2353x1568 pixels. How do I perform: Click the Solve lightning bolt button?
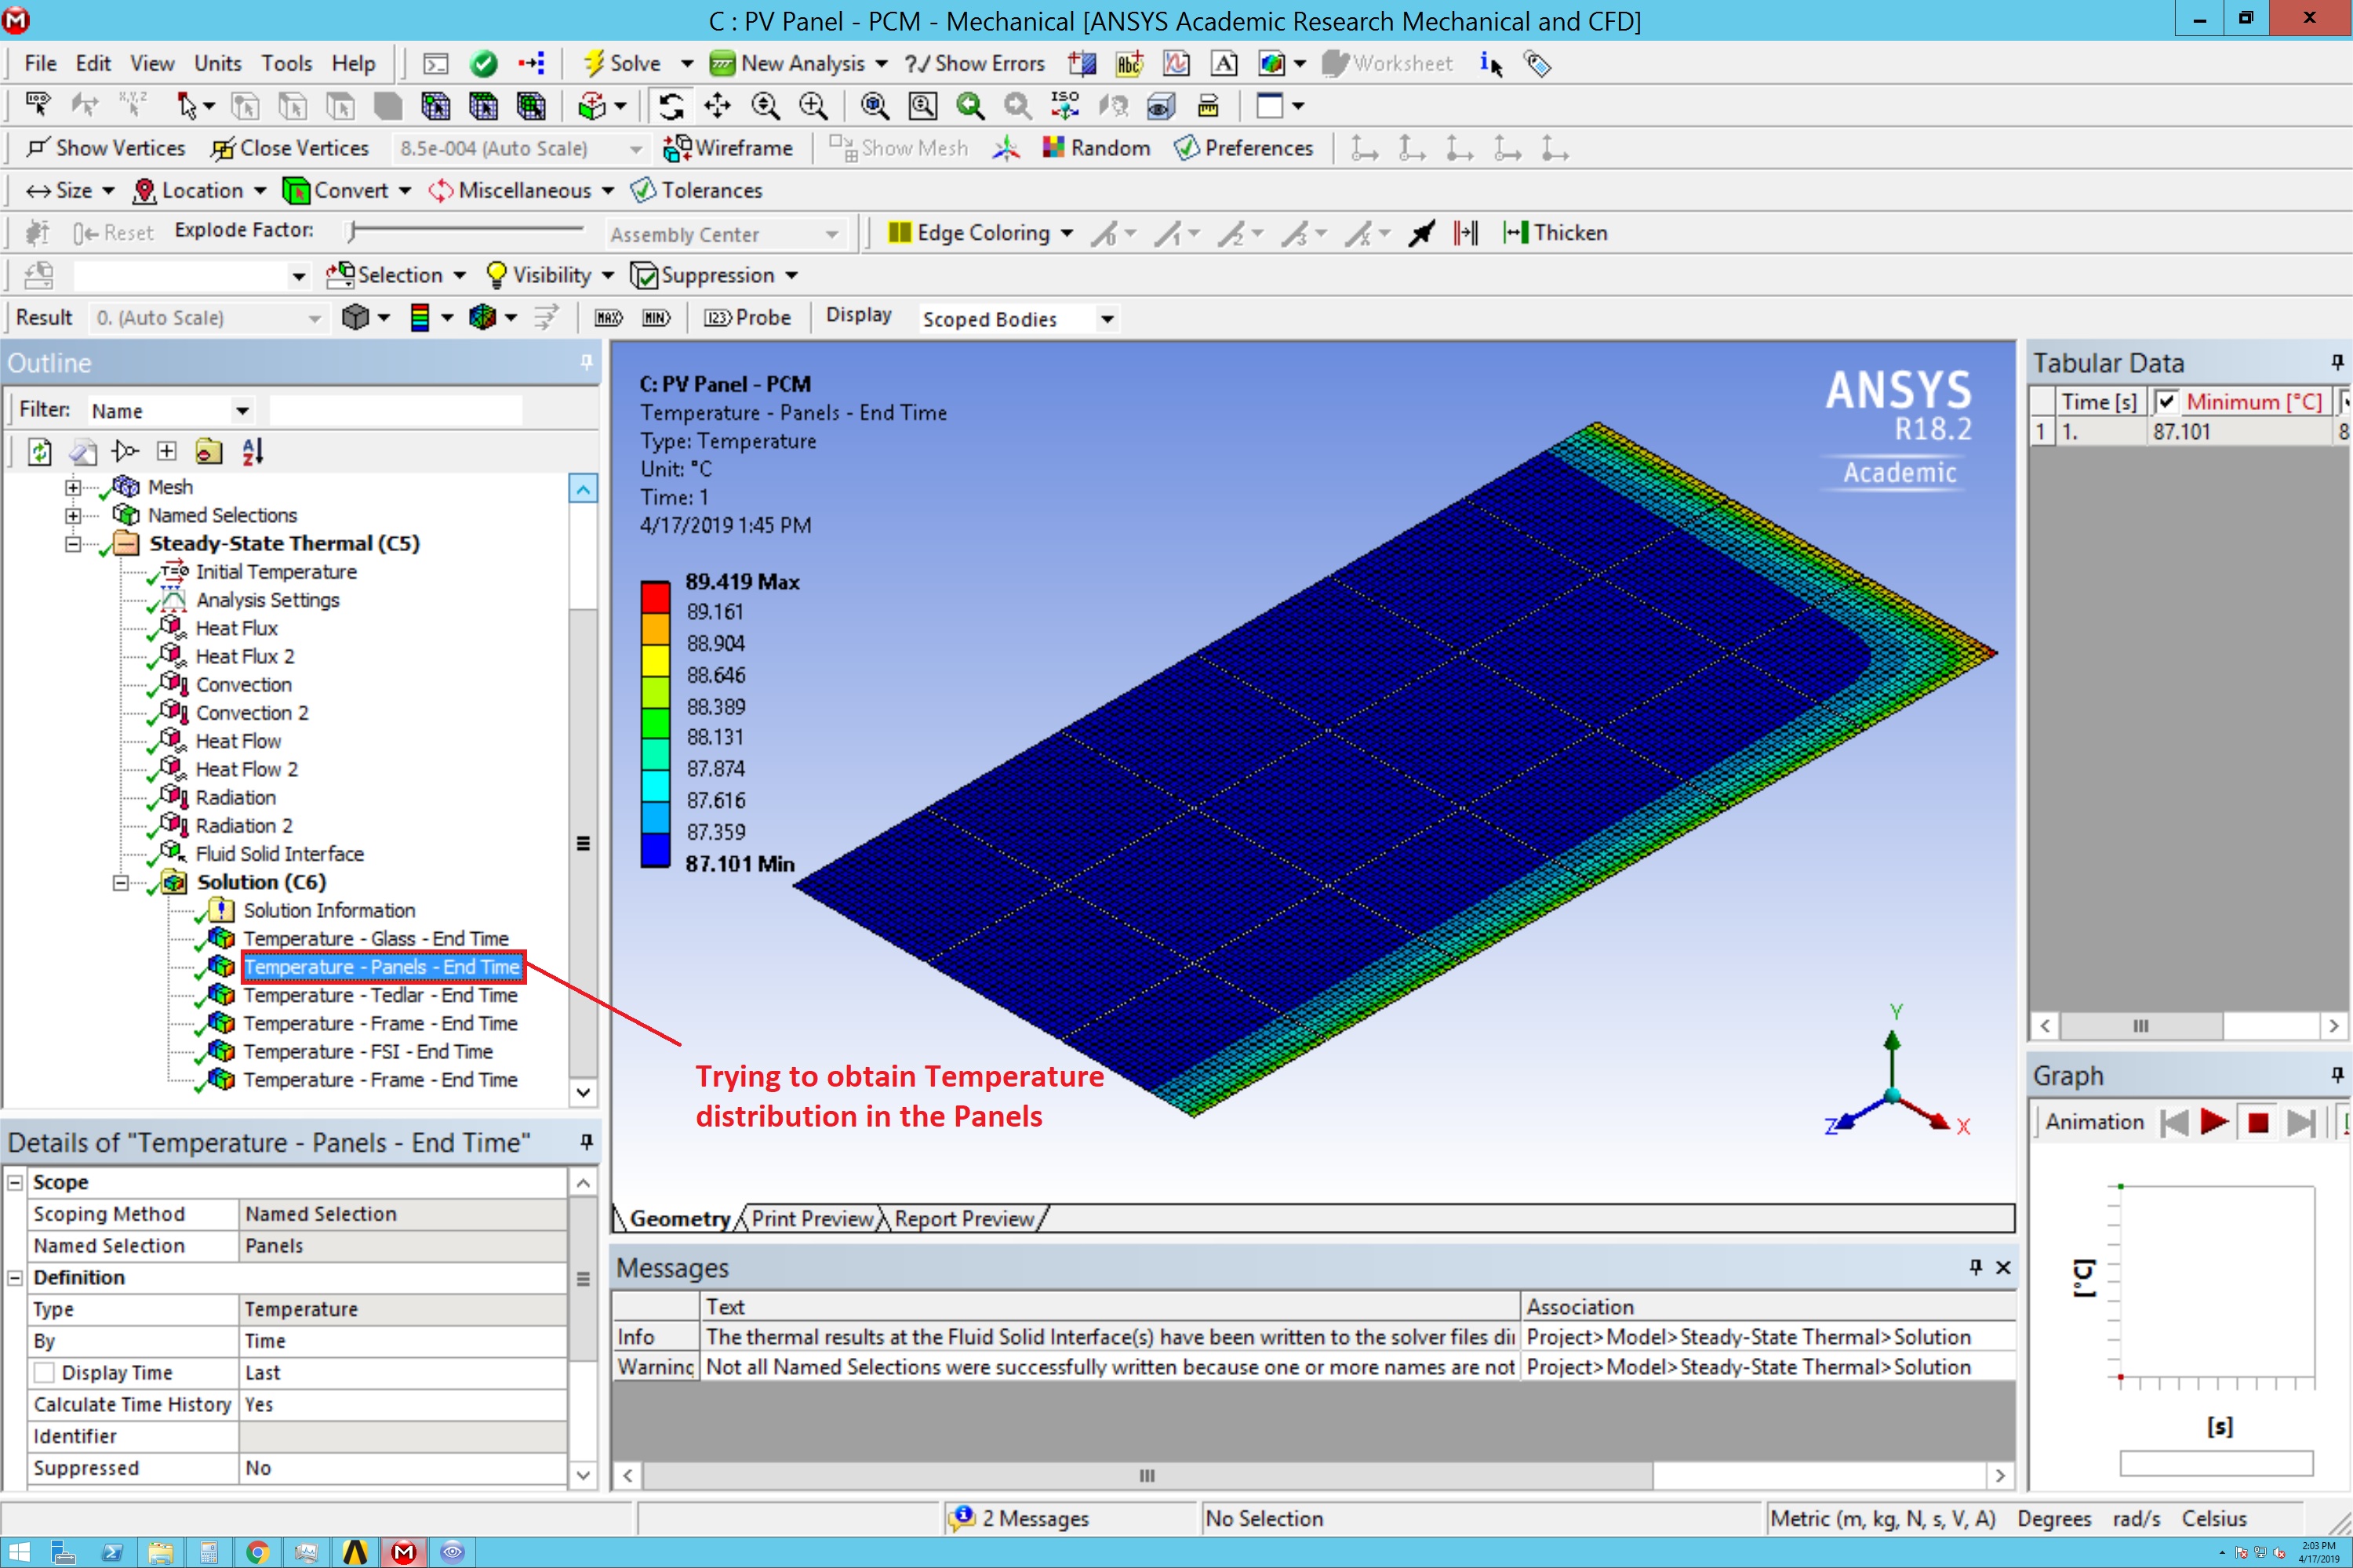pos(621,63)
